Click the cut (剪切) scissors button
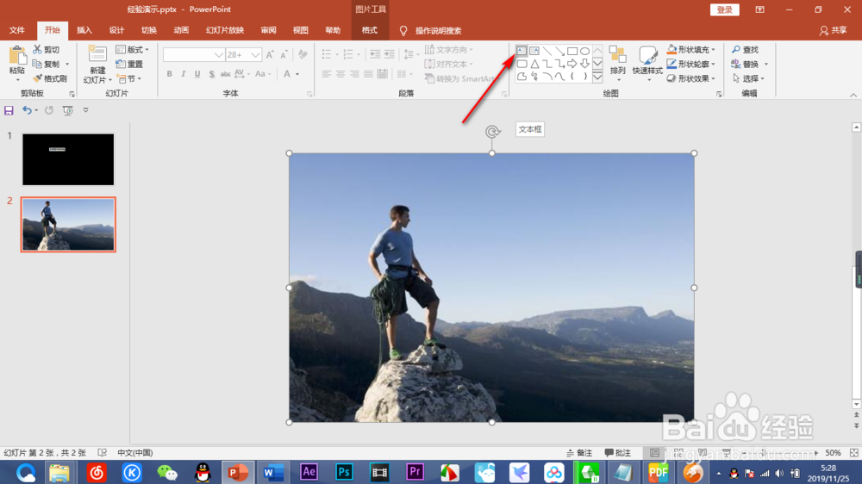This screenshot has width=862, height=484. [x=47, y=49]
